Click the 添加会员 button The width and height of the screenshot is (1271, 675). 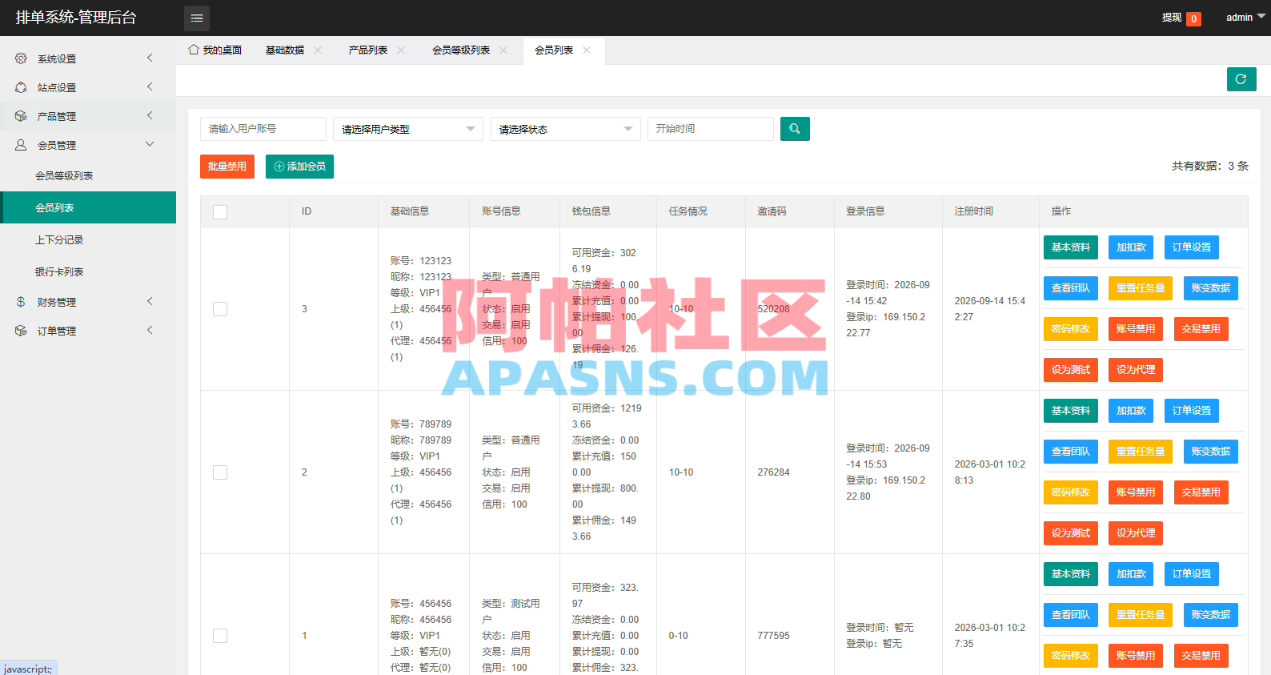point(299,167)
